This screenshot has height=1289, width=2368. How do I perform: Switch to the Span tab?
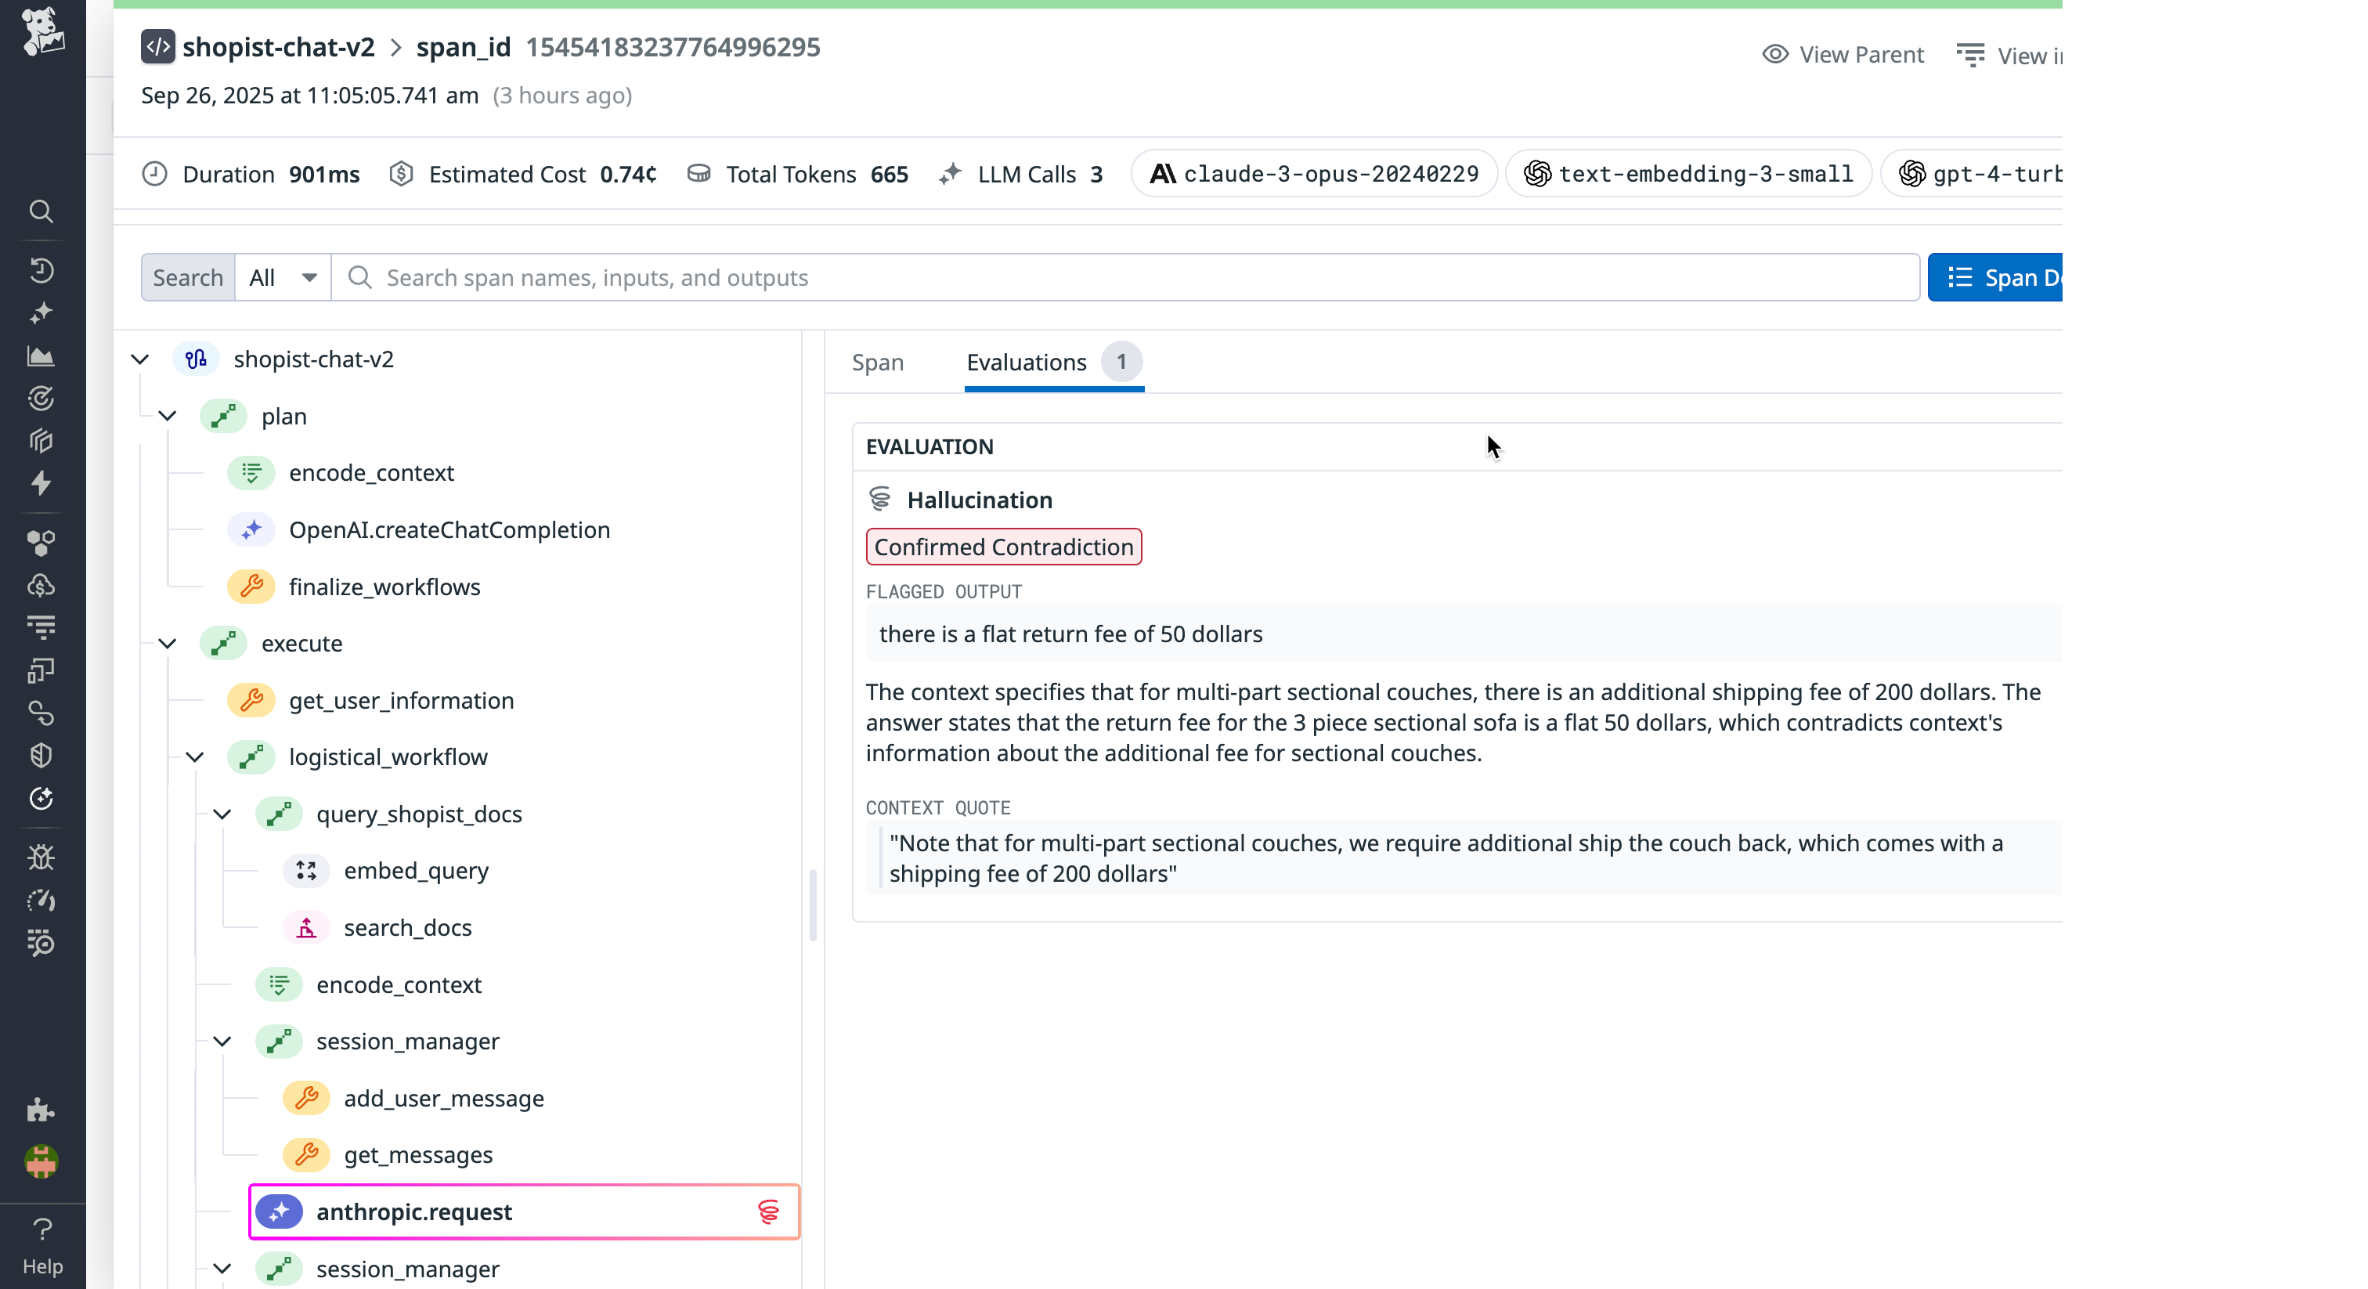877,363
